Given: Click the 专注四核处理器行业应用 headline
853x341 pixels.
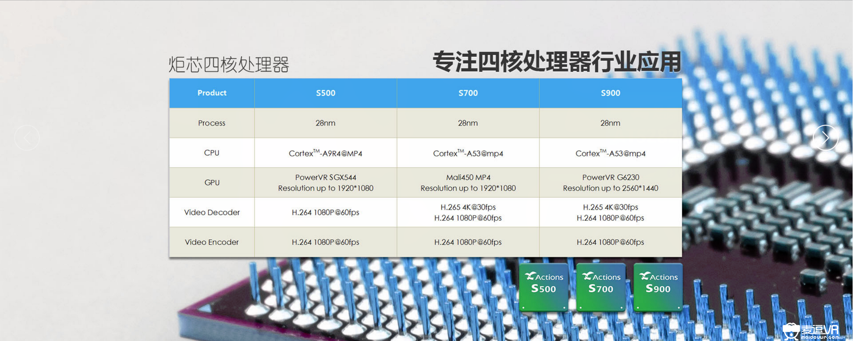Looking at the screenshot, I should tap(557, 61).
